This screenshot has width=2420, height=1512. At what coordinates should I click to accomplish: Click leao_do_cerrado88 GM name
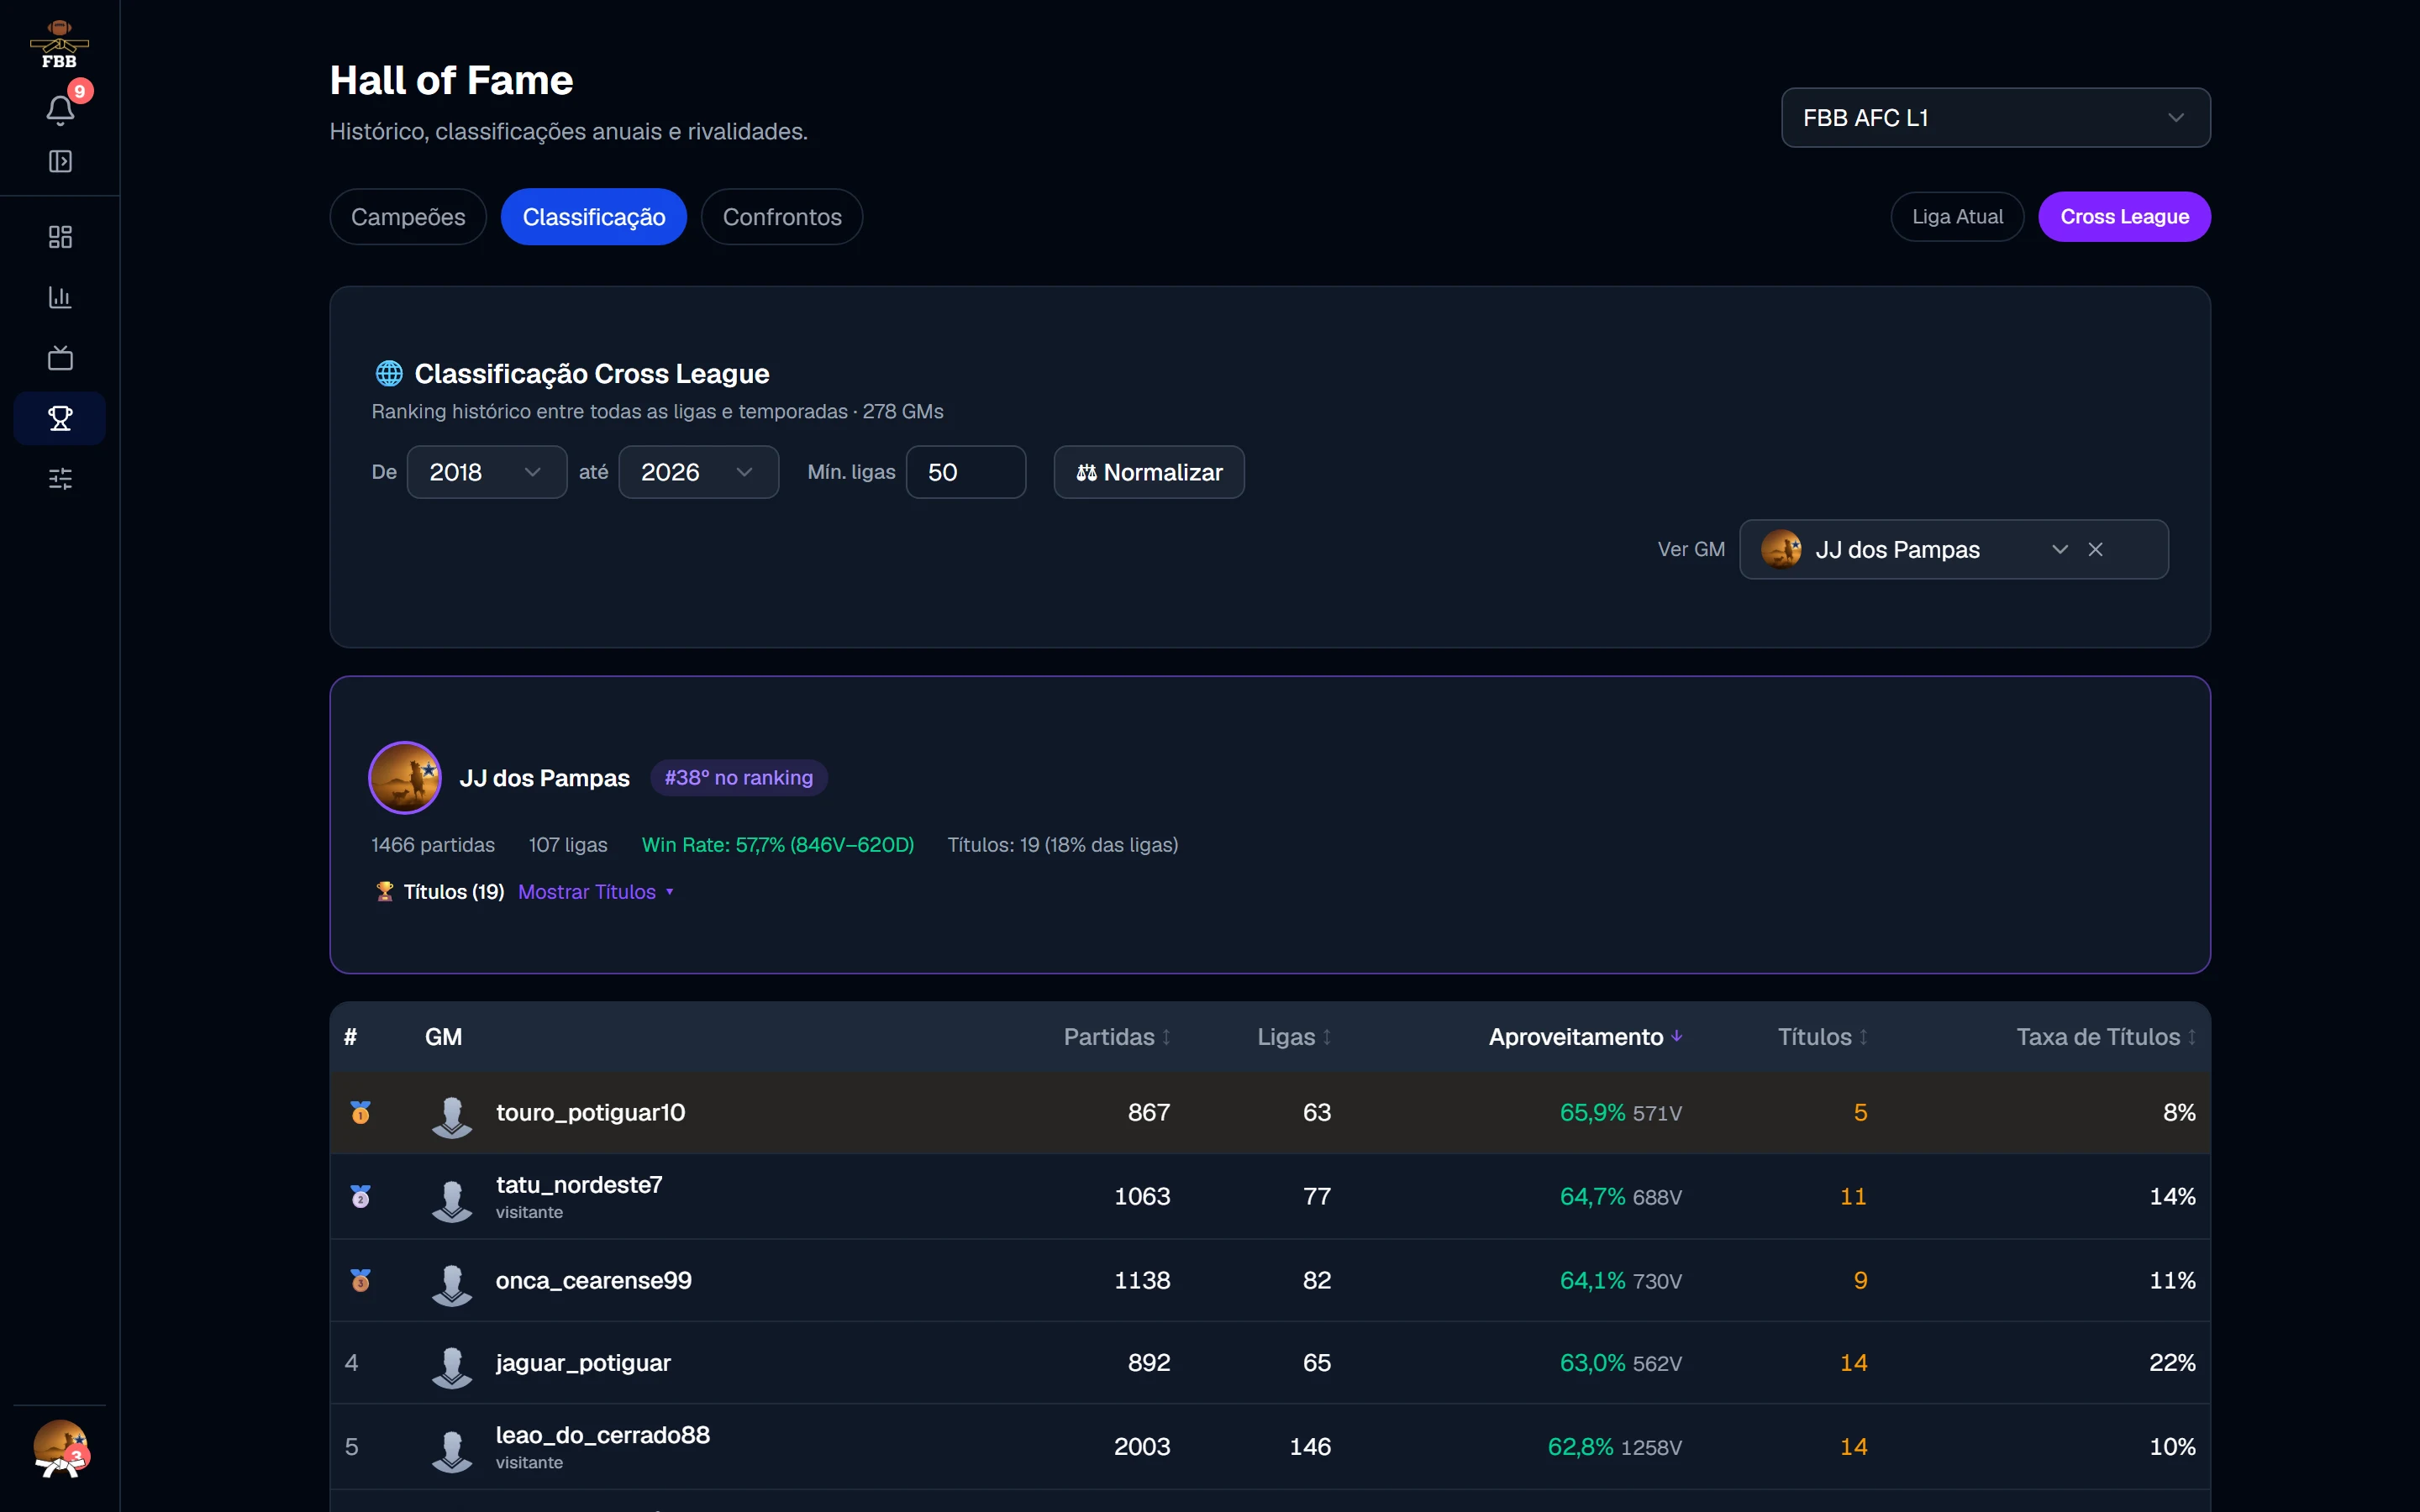point(603,1435)
